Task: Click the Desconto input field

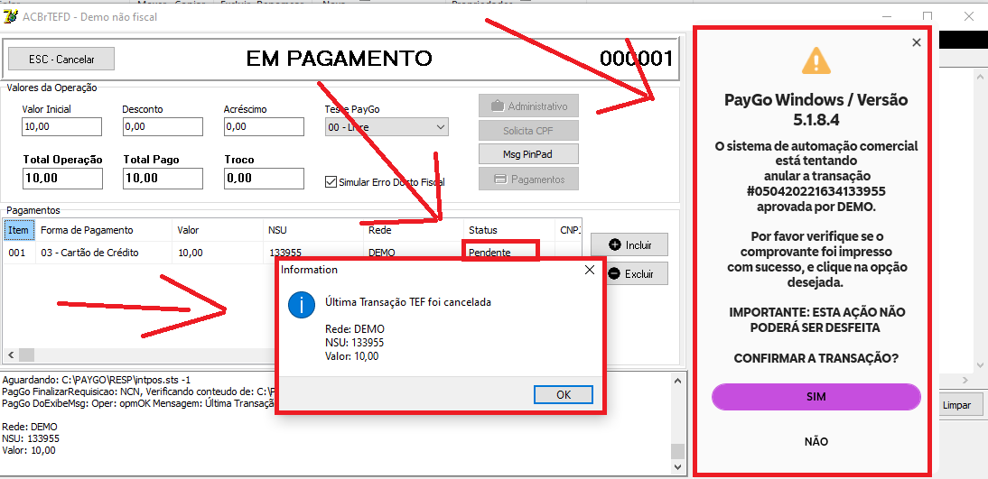Action: click(x=163, y=126)
